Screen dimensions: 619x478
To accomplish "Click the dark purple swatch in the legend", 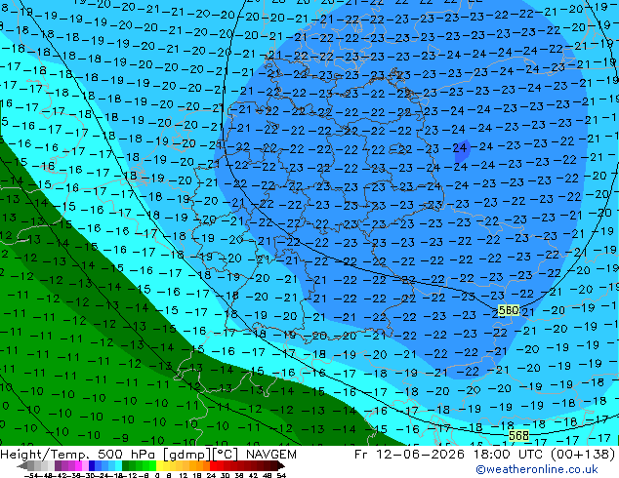I will point(58,466).
